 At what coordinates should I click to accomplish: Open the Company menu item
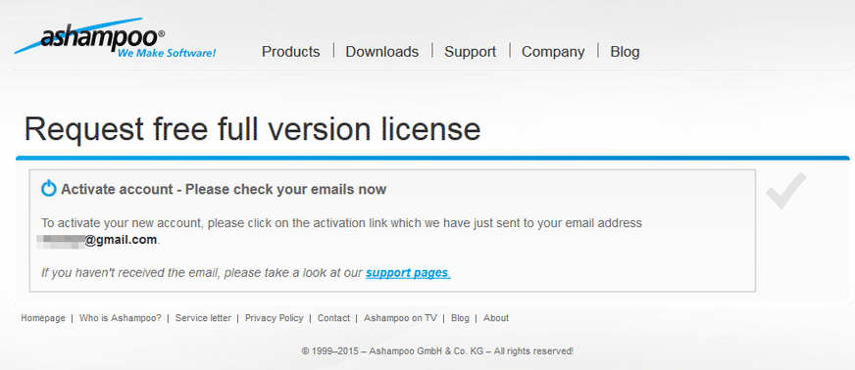[553, 52]
